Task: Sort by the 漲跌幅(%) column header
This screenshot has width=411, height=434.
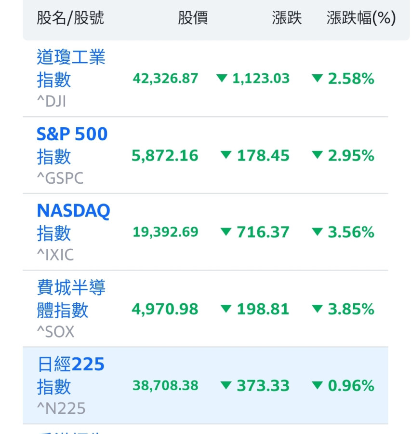Action: coord(361,18)
